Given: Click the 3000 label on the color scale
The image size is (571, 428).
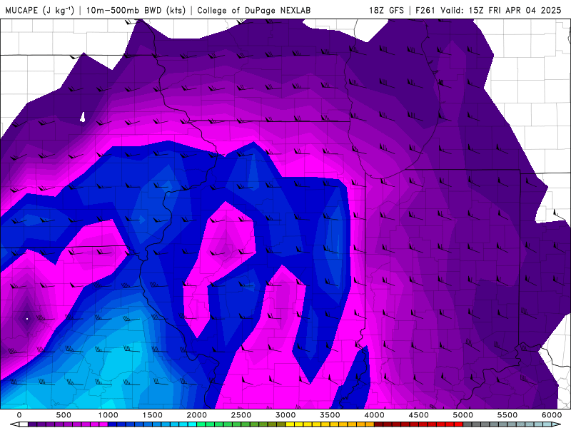Looking at the screenshot, I should (x=285, y=415).
